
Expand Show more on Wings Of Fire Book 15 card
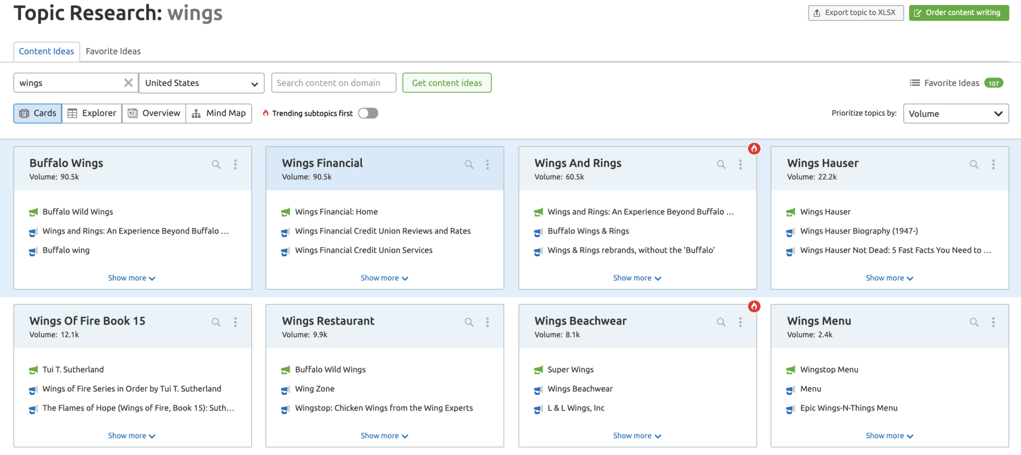[131, 436]
